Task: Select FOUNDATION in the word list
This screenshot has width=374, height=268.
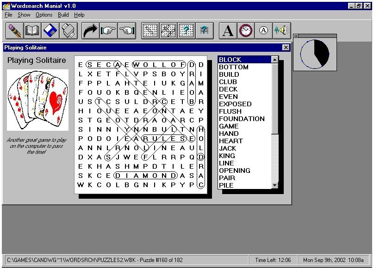Action: point(242,119)
